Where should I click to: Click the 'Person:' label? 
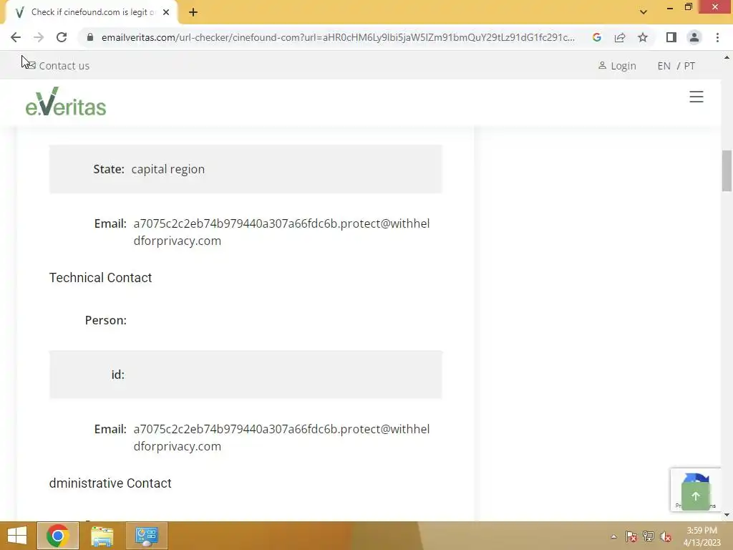(x=106, y=320)
